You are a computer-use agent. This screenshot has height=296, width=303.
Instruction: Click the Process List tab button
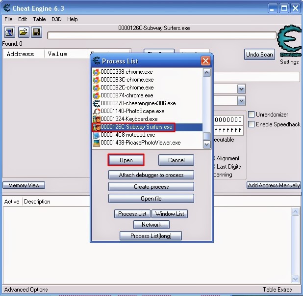(x=132, y=214)
